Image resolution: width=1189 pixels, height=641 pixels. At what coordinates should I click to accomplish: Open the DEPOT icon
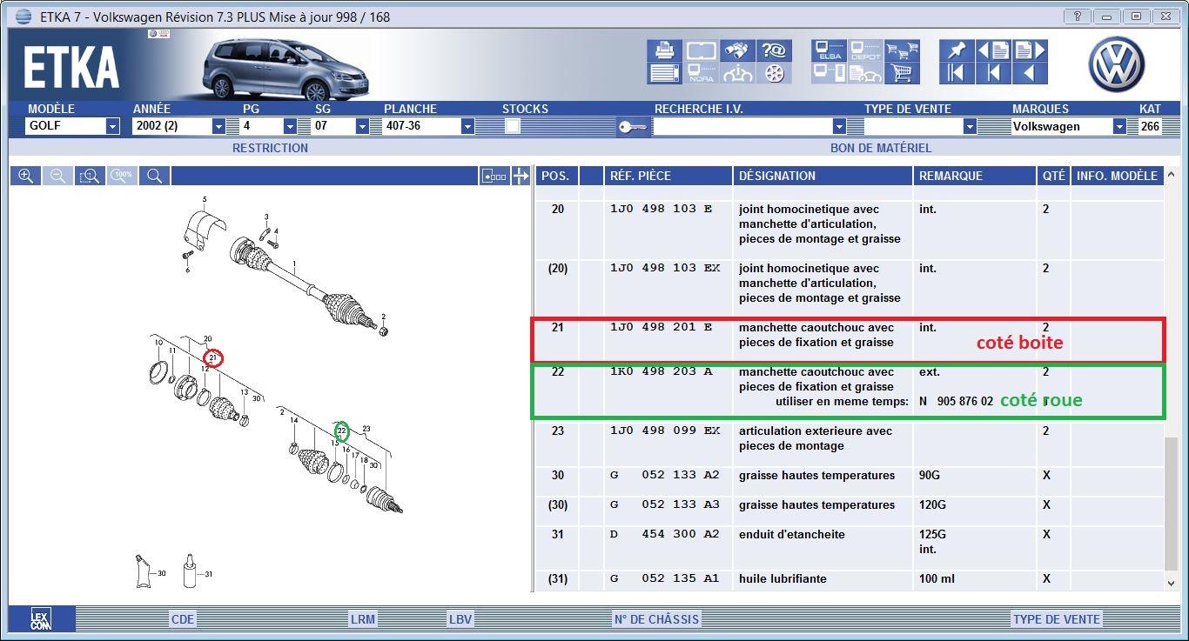point(866,50)
